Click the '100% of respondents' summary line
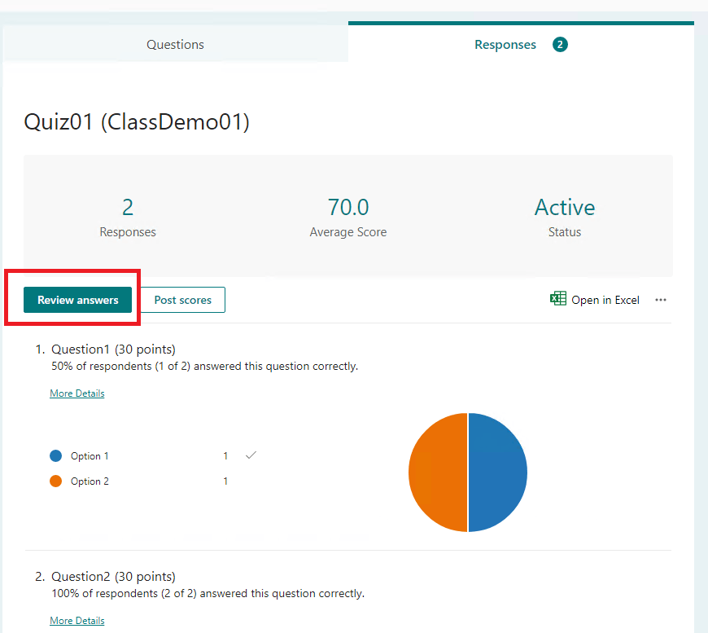The image size is (708, 633). [208, 594]
